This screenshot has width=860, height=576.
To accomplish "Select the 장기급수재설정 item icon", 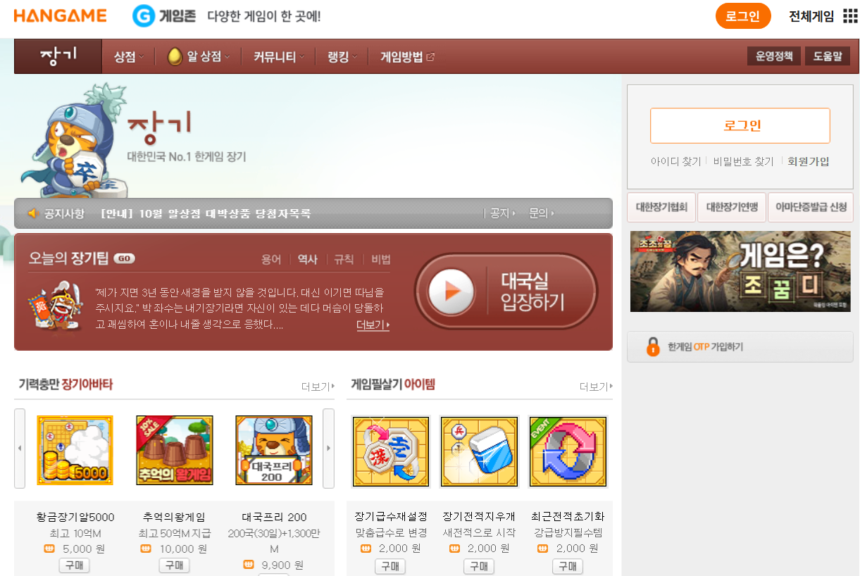I will coord(390,451).
